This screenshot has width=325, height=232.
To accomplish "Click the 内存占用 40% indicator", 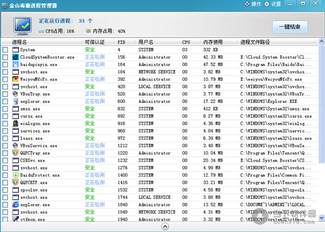I will click(x=106, y=31).
